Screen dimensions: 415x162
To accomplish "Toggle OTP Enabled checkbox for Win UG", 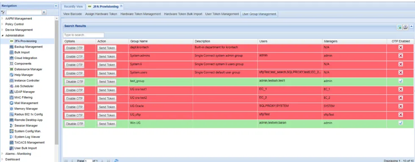I will coord(401,123).
